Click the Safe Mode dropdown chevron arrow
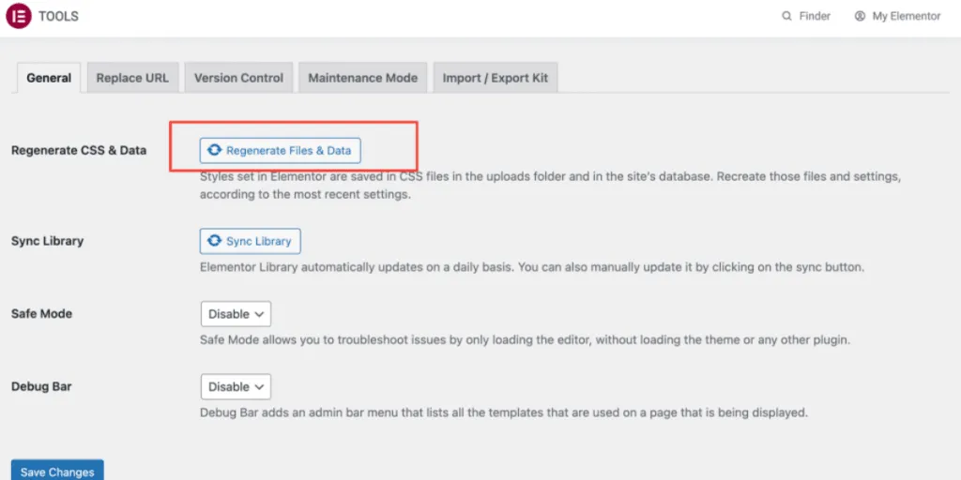 [260, 314]
